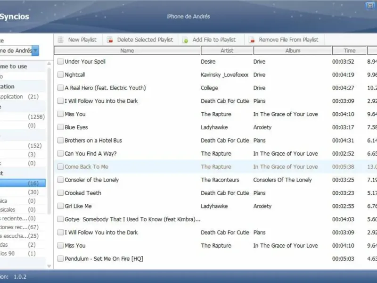Screen dimensions: 377x283
Task: Select "A Real Hero (feat. Electric Youth)"
Action: click(105, 88)
